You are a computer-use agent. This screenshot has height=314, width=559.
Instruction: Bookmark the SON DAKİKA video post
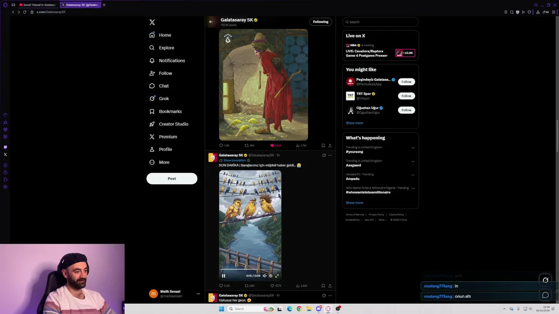tap(323, 286)
